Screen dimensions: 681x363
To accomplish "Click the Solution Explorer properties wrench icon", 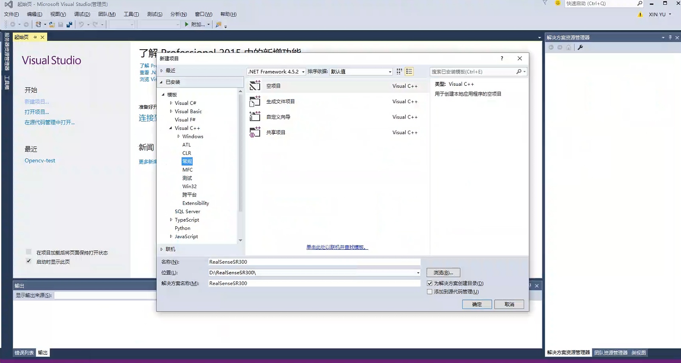I will [580, 48].
